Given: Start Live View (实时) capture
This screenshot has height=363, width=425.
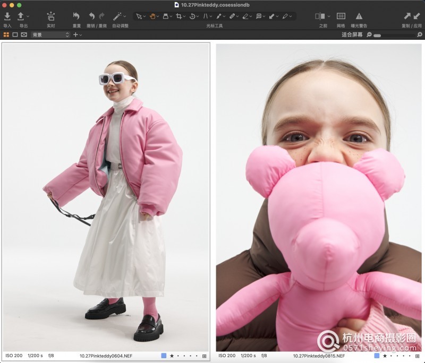Looking at the screenshot, I should tap(50, 16).
